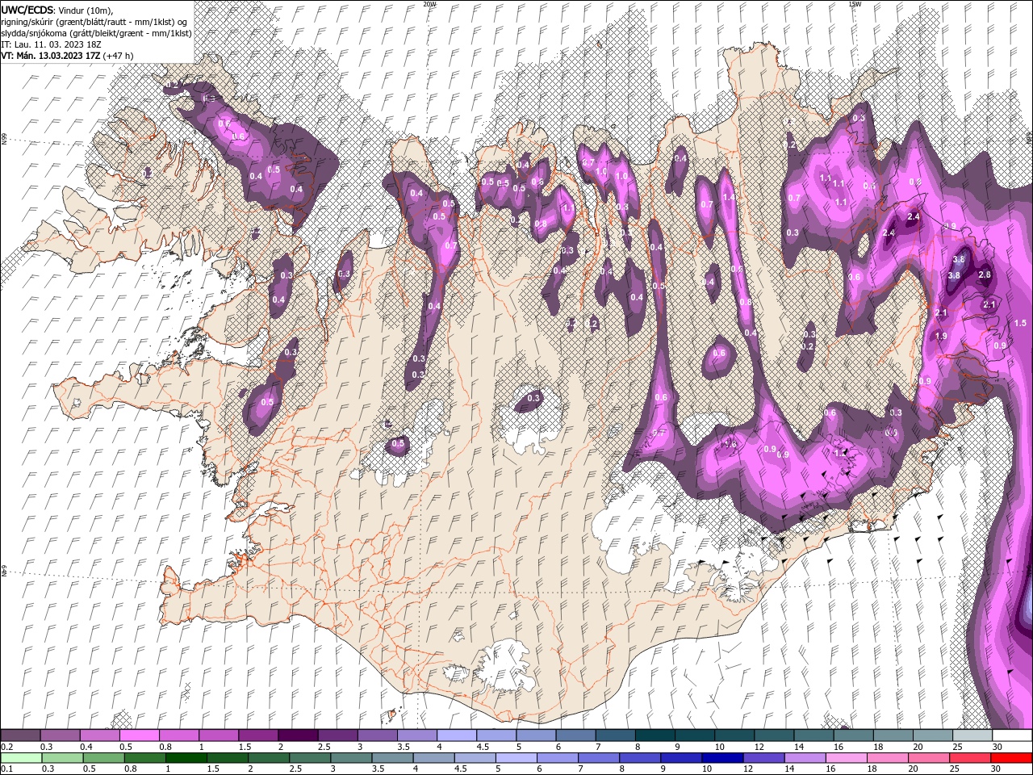
Task: Click the darkest green swatch starting at 1
Action: pyautogui.click(x=186, y=758)
